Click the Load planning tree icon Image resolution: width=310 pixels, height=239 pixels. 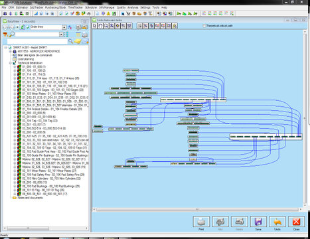(x=15, y=59)
